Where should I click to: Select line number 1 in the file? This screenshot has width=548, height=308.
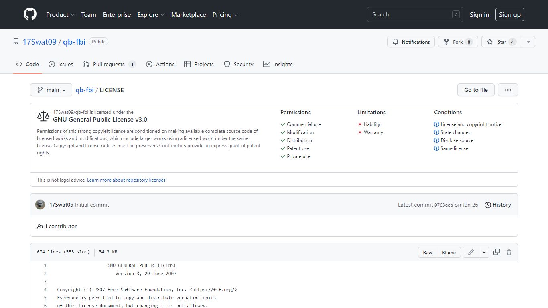(45, 265)
